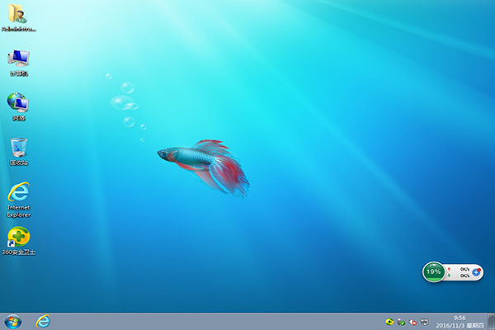Click the muted volume tray icon
Screen dimensions: 495x330
[412, 322]
